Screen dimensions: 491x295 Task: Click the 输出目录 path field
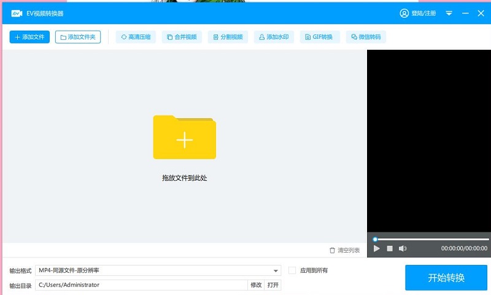click(x=141, y=285)
